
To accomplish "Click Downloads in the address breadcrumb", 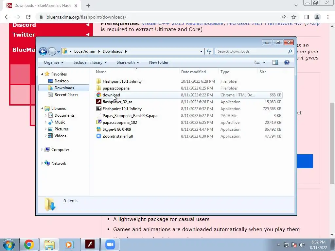I will pyautogui.click(x=113, y=51).
